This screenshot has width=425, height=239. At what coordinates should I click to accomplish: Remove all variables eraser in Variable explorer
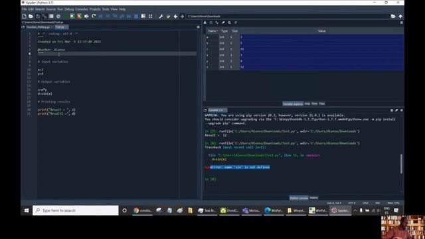tap(223, 23)
